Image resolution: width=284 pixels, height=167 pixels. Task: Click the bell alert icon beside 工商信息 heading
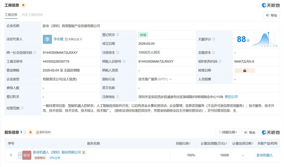coord(23,5)
